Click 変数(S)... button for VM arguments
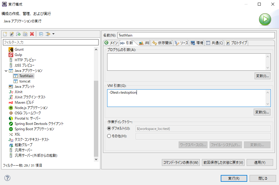The height and width of the screenshot is (185, 279). [x=262, y=112]
